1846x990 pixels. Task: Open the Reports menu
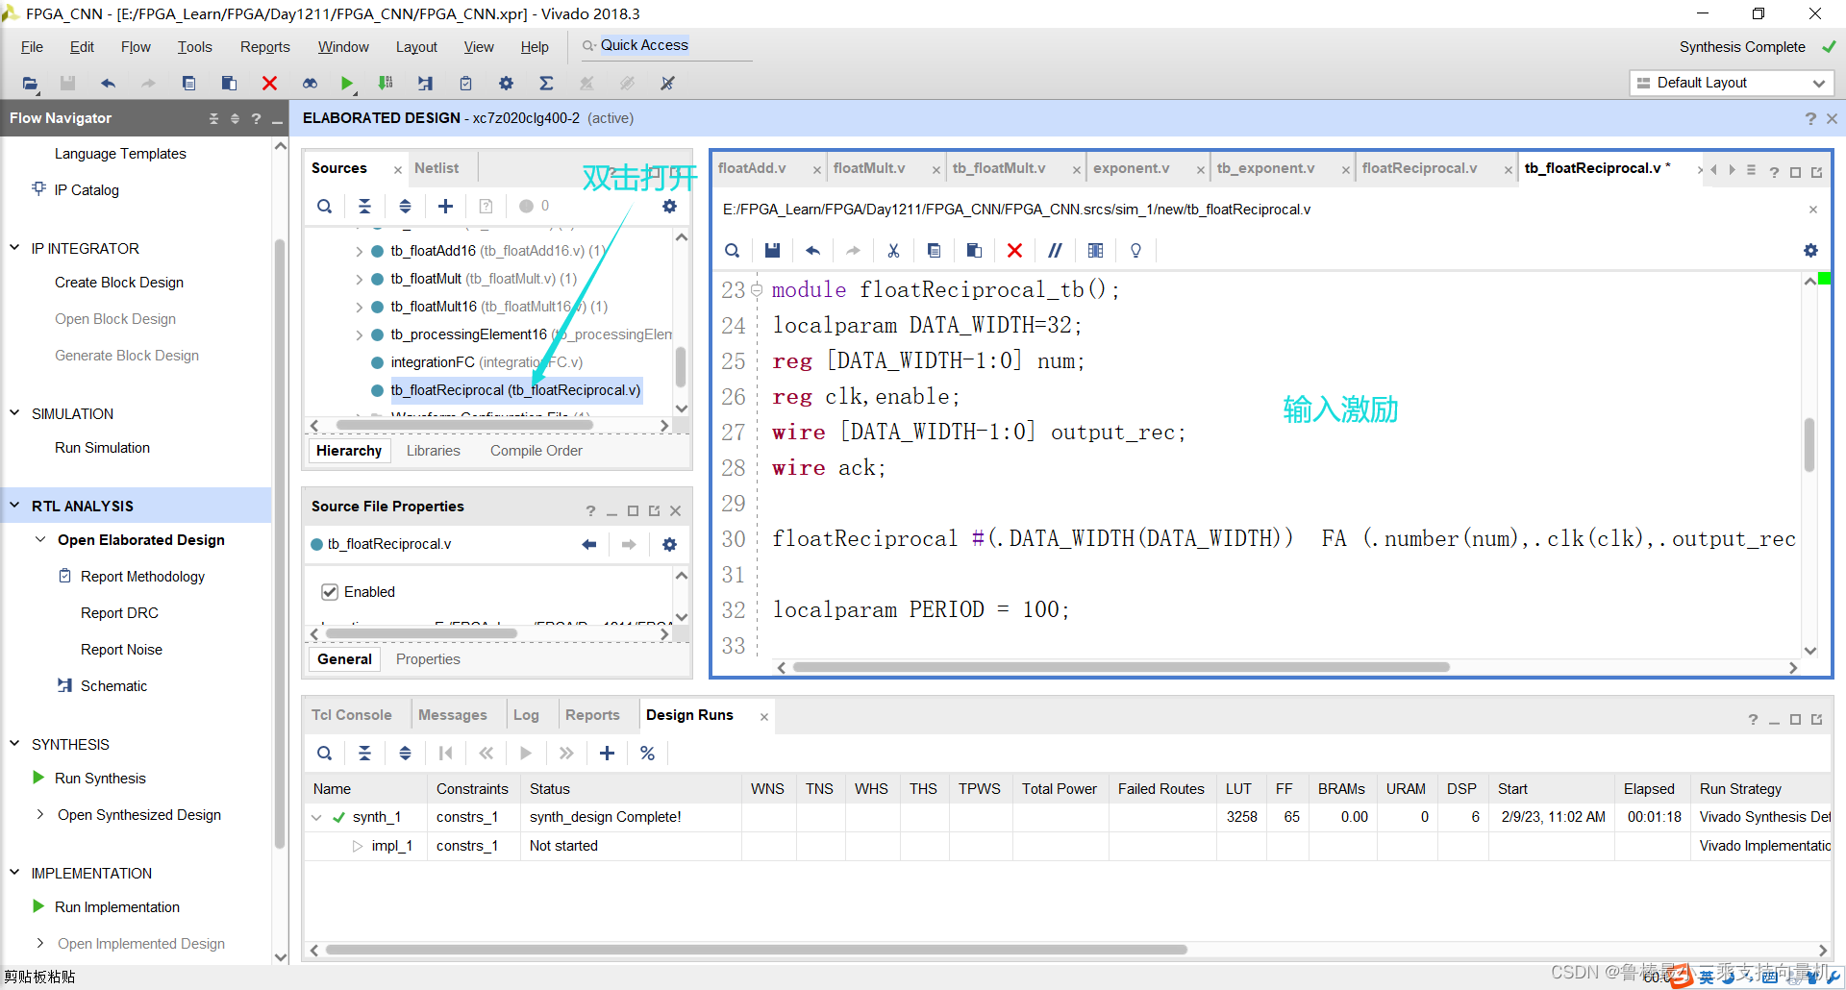264,46
